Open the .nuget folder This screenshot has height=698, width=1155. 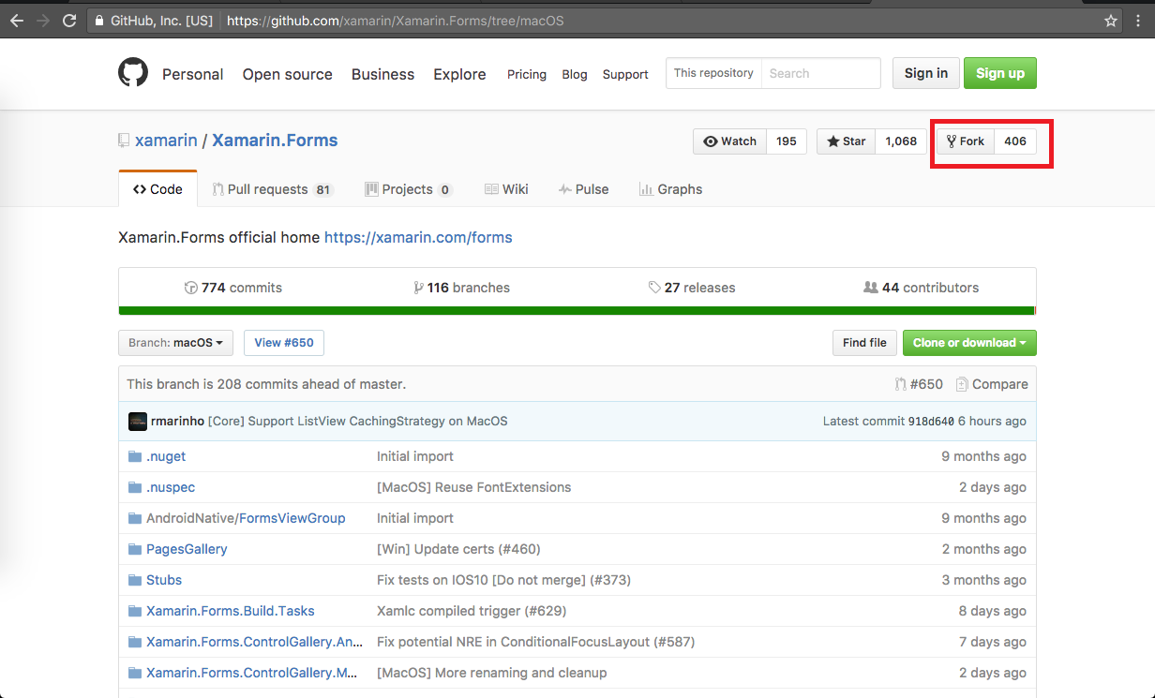tap(166, 456)
